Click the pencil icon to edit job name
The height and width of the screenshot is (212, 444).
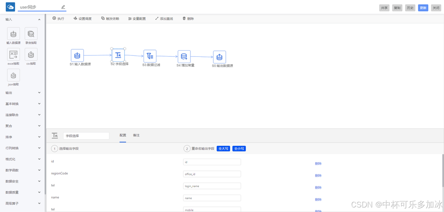coord(63,7)
